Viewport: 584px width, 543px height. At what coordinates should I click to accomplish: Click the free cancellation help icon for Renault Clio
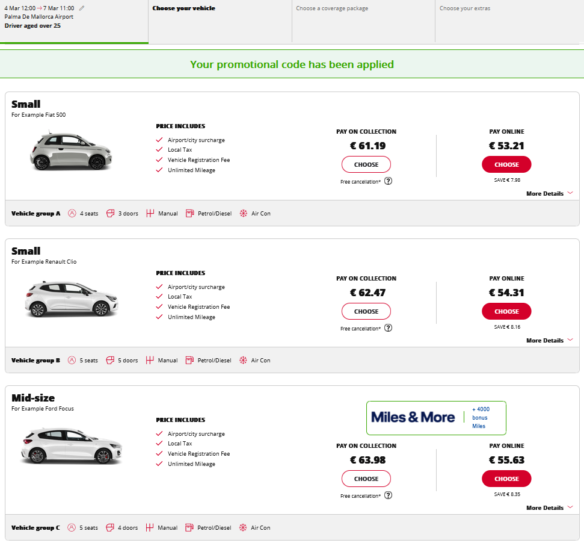pyautogui.click(x=388, y=328)
